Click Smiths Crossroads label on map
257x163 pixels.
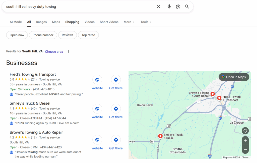point(177,150)
